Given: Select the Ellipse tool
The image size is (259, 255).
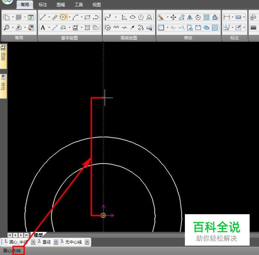Looking at the screenshot, I should 132,17.
